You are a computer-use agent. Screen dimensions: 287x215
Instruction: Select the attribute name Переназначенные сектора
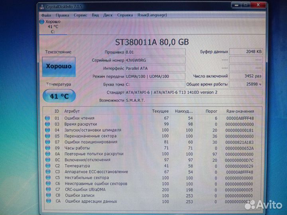pyautogui.click(x=90, y=136)
